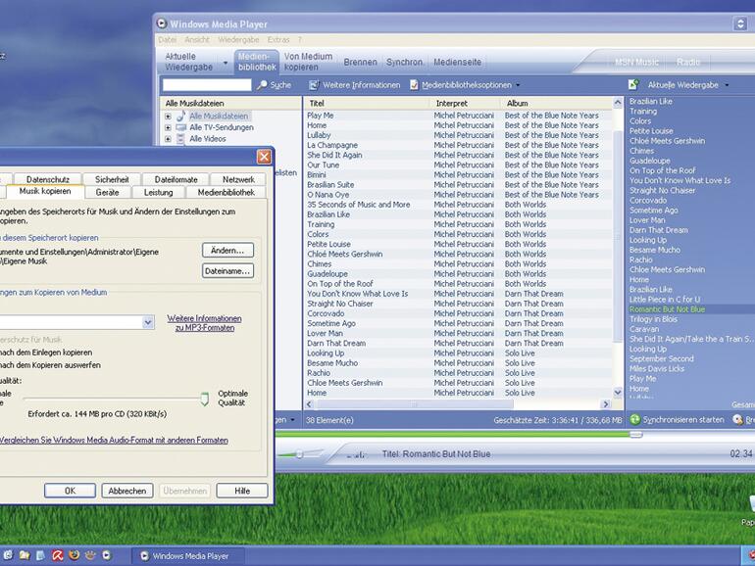
Task: Click the Ändern... button
Action: click(227, 250)
